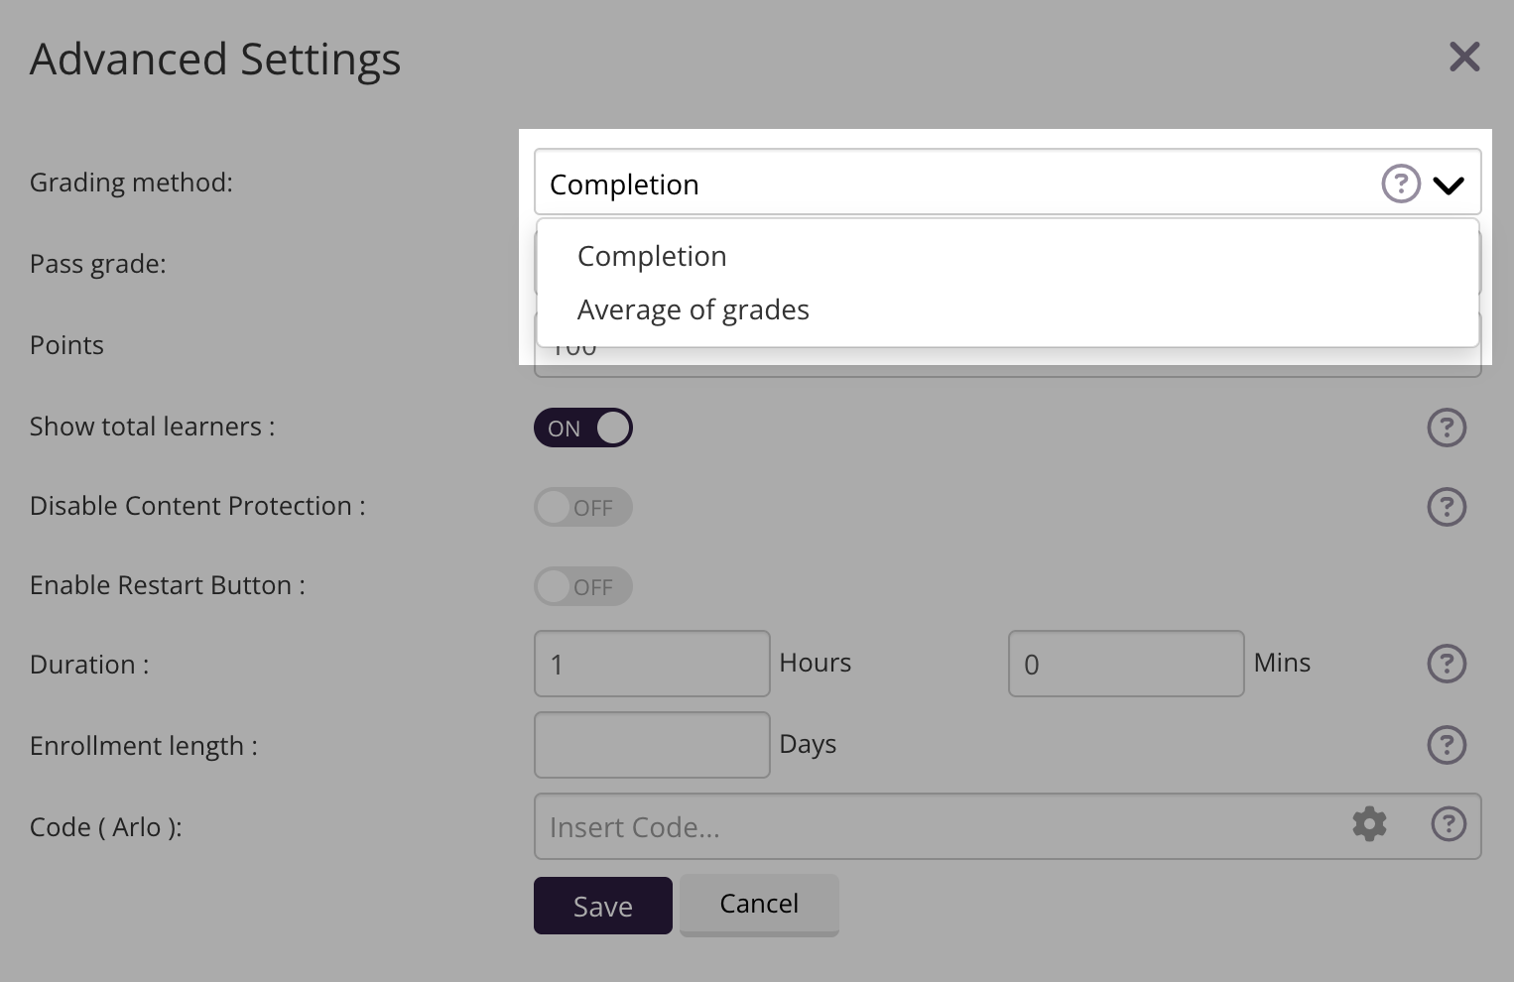Viewport: 1514px width, 982px height.
Task: Focus the Duration Mins input field
Action: (x=1126, y=664)
